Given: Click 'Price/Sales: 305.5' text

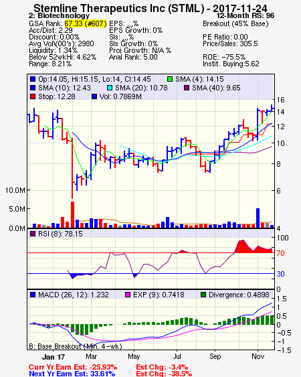Looking at the screenshot, I should click(230, 44).
